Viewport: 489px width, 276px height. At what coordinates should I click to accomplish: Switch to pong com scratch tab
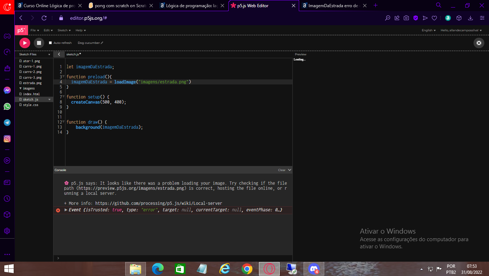pyautogui.click(x=120, y=5)
